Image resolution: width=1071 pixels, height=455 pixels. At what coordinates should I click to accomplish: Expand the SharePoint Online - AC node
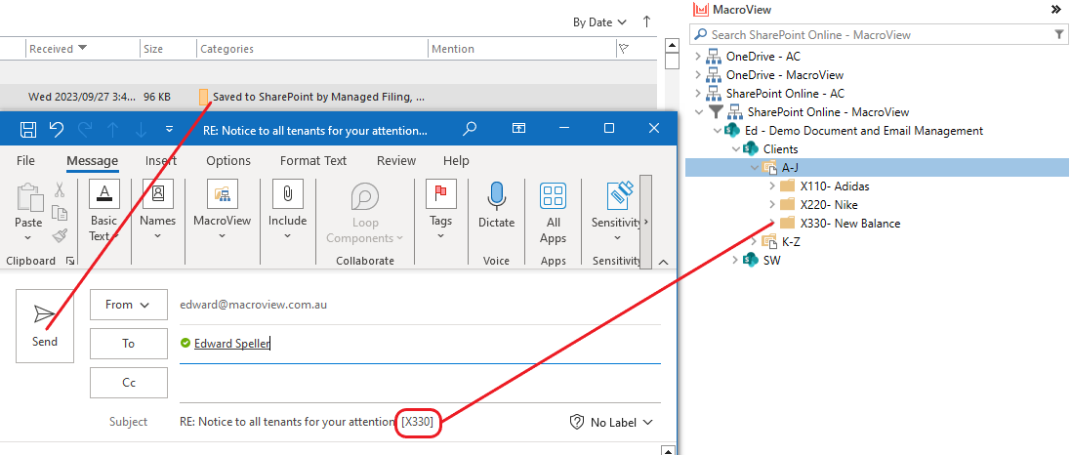698,93
